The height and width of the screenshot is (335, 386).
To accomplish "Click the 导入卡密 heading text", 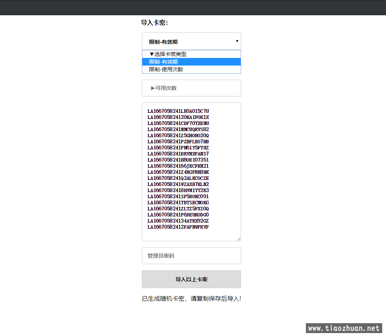I will click(x=154, y=23).
